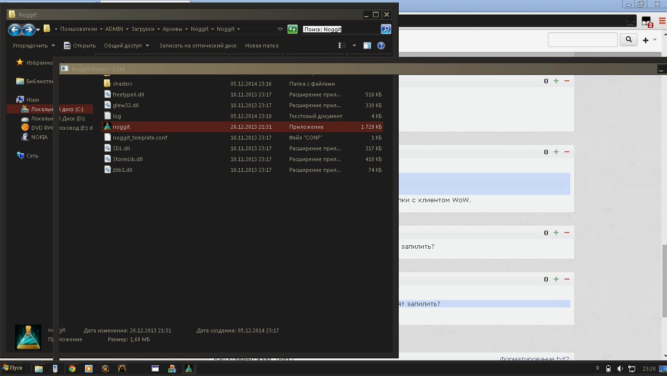The image size is (667, 376).
Task: Select Локальный диск (C:) in the tree
Action: pos(50,109)
